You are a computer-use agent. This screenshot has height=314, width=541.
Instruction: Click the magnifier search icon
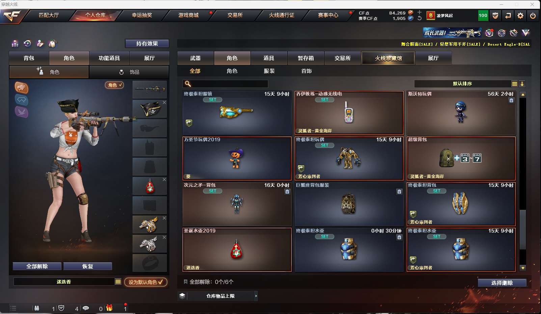coord(188,84)
